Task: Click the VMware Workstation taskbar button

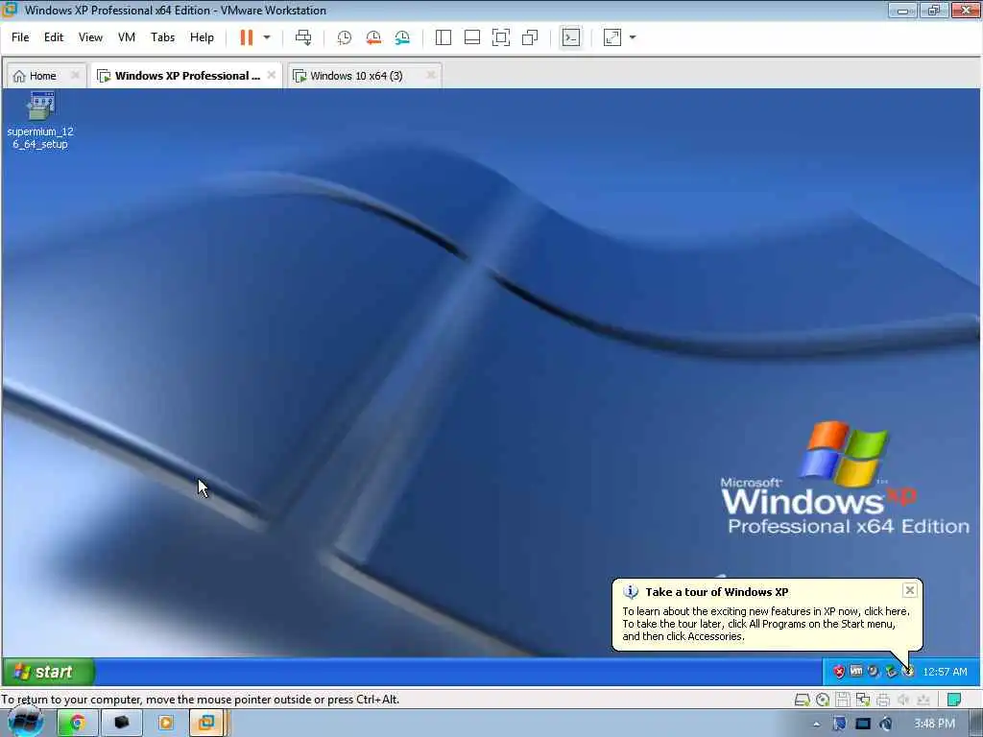Action: 207,724
